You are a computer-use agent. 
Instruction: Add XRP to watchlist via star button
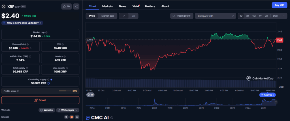pos(66,6)
